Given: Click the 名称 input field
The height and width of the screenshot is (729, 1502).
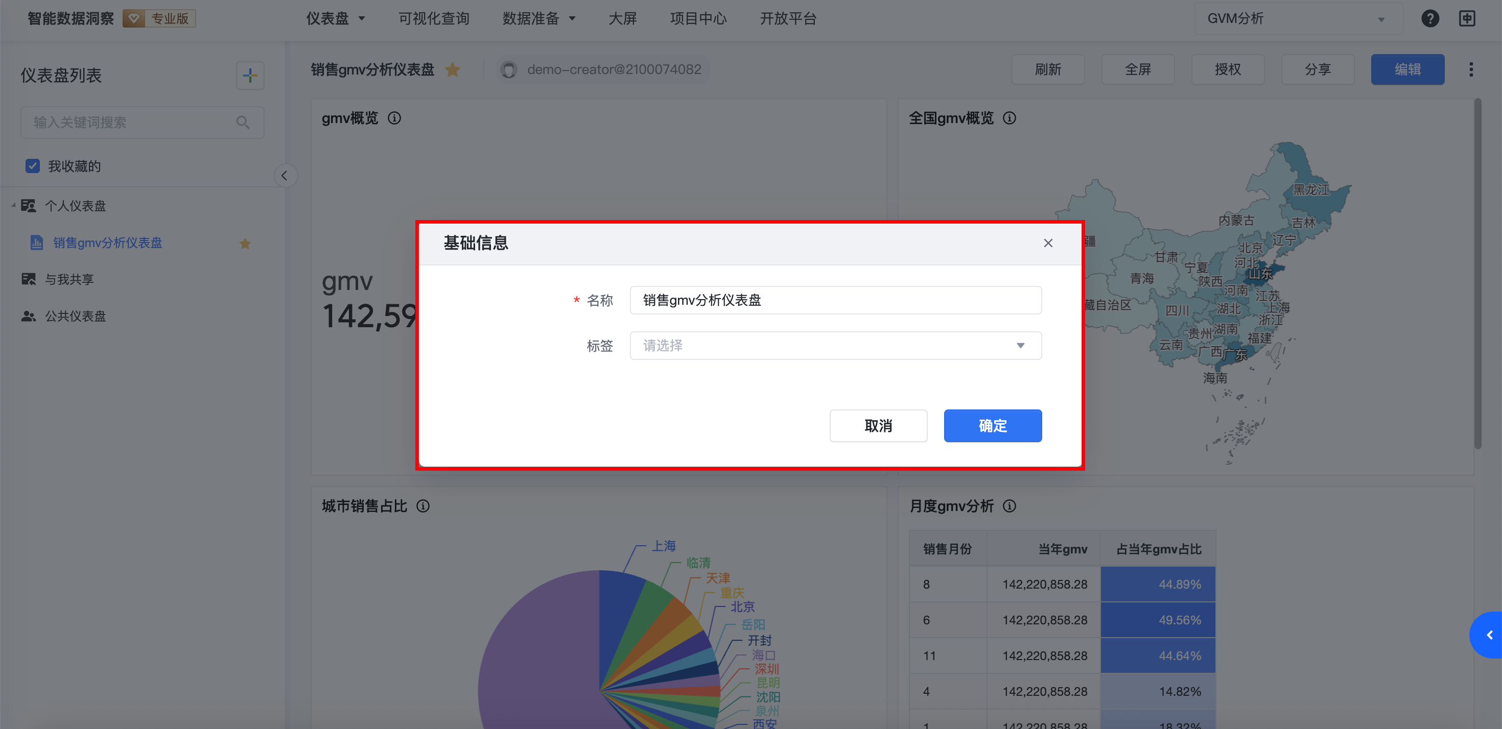Looking at the screenshot, I should click(x=835, y=300).
